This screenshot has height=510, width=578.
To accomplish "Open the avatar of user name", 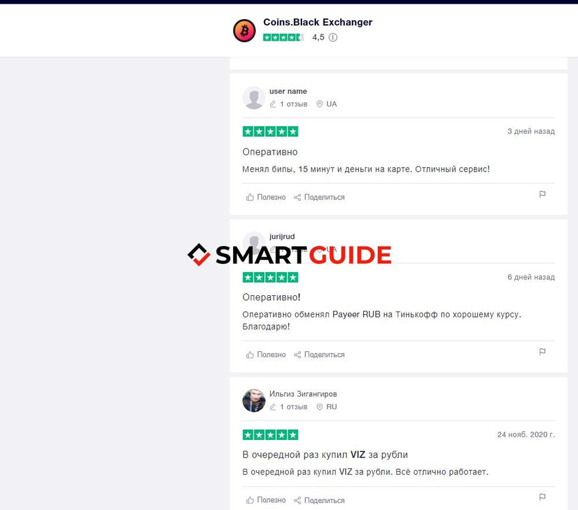I will [254, 98].
